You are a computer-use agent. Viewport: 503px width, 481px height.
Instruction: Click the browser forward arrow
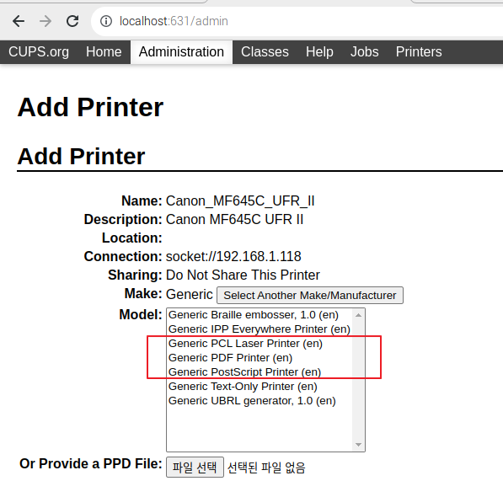pos(45,21)
